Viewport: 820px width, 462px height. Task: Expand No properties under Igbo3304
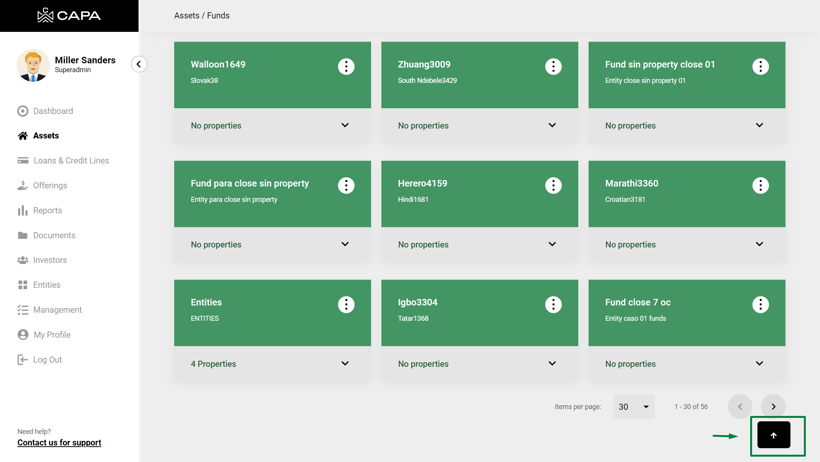[x=552, y=363]
